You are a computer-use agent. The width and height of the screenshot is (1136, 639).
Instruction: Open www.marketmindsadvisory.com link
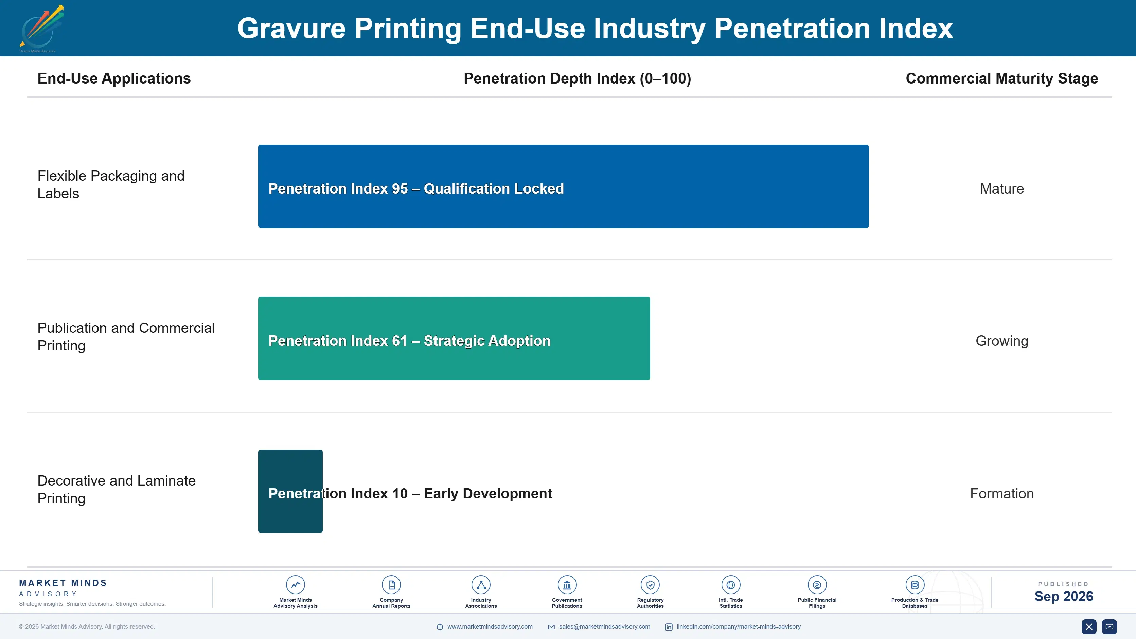coord(490,627)
